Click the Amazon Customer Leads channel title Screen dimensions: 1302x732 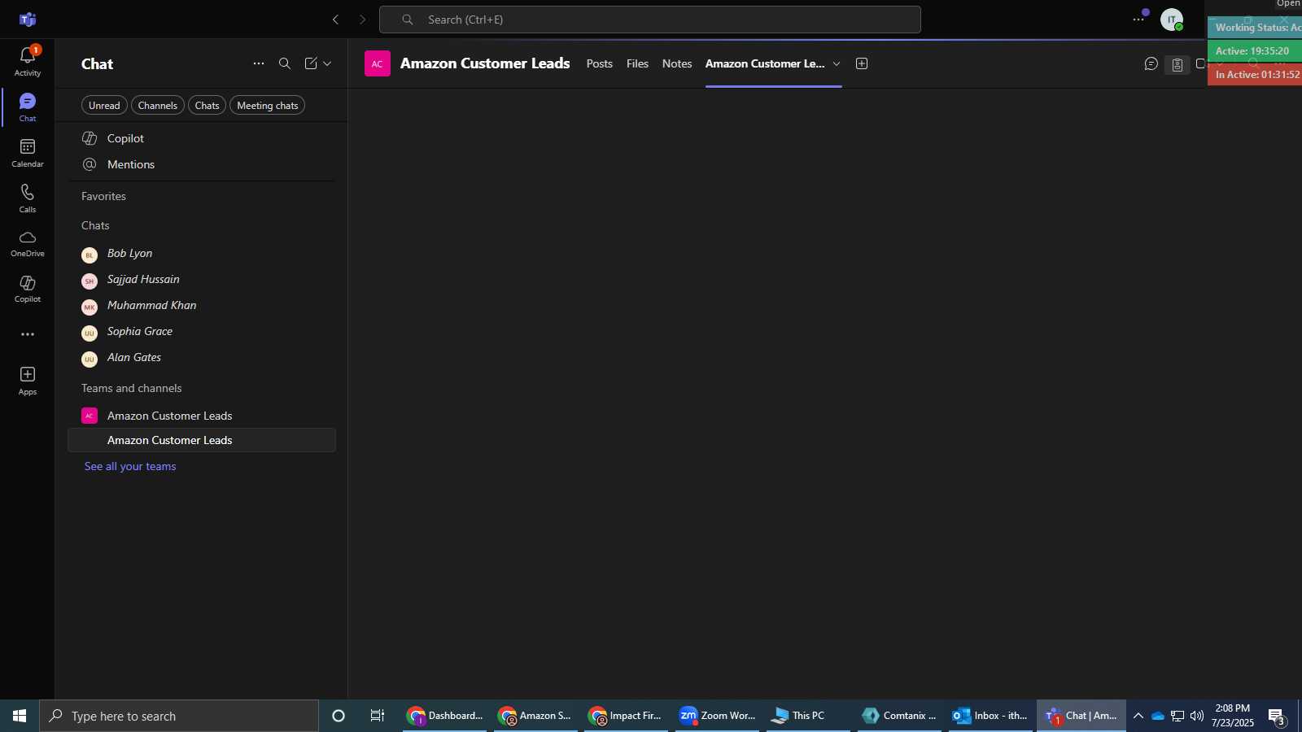tap(485, 63)
